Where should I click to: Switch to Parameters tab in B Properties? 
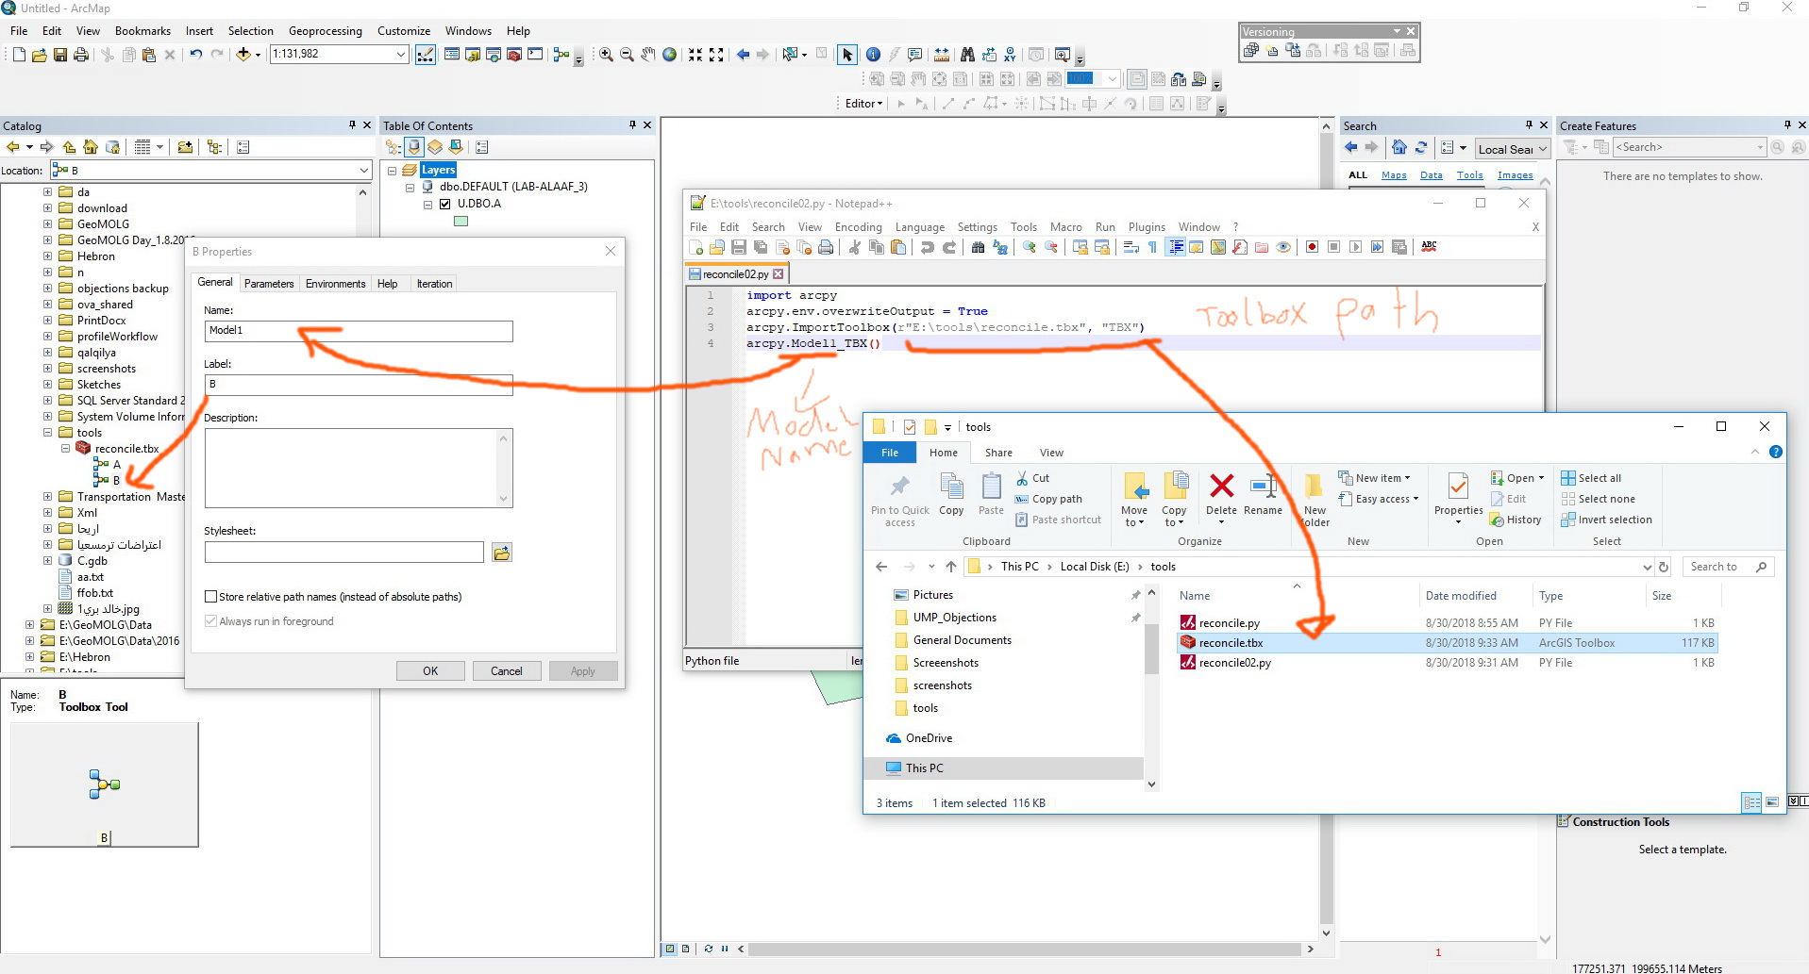coord(269,284)
